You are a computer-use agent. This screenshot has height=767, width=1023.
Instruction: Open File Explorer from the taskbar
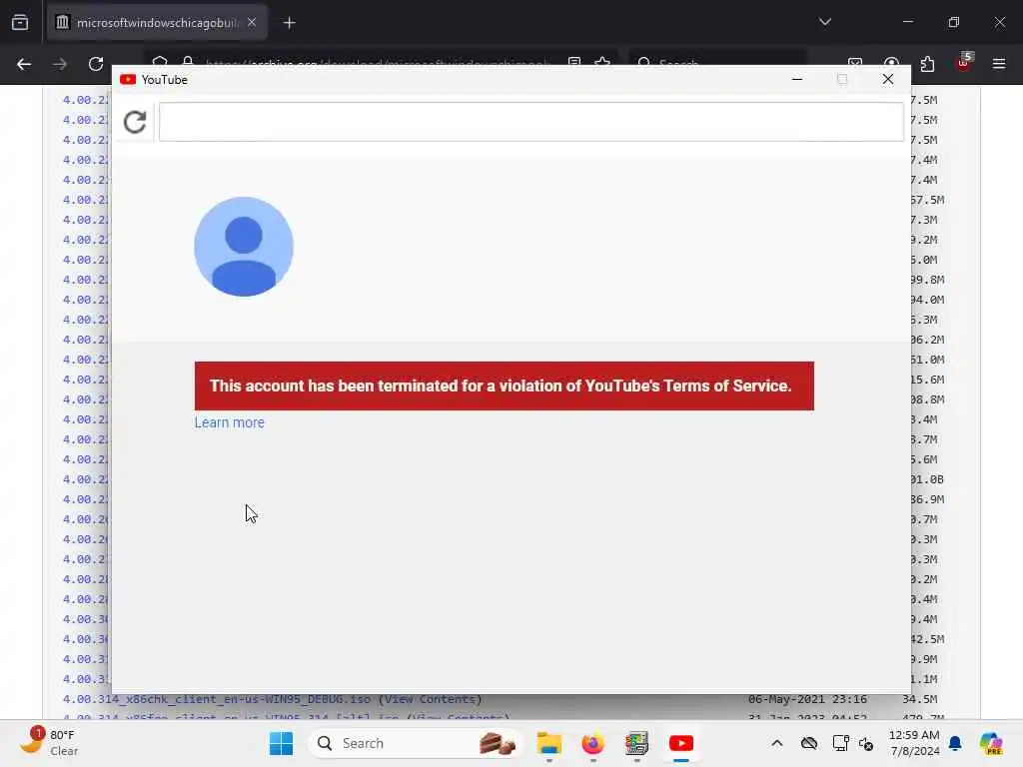pyautogui.click(x=549, y=743)
